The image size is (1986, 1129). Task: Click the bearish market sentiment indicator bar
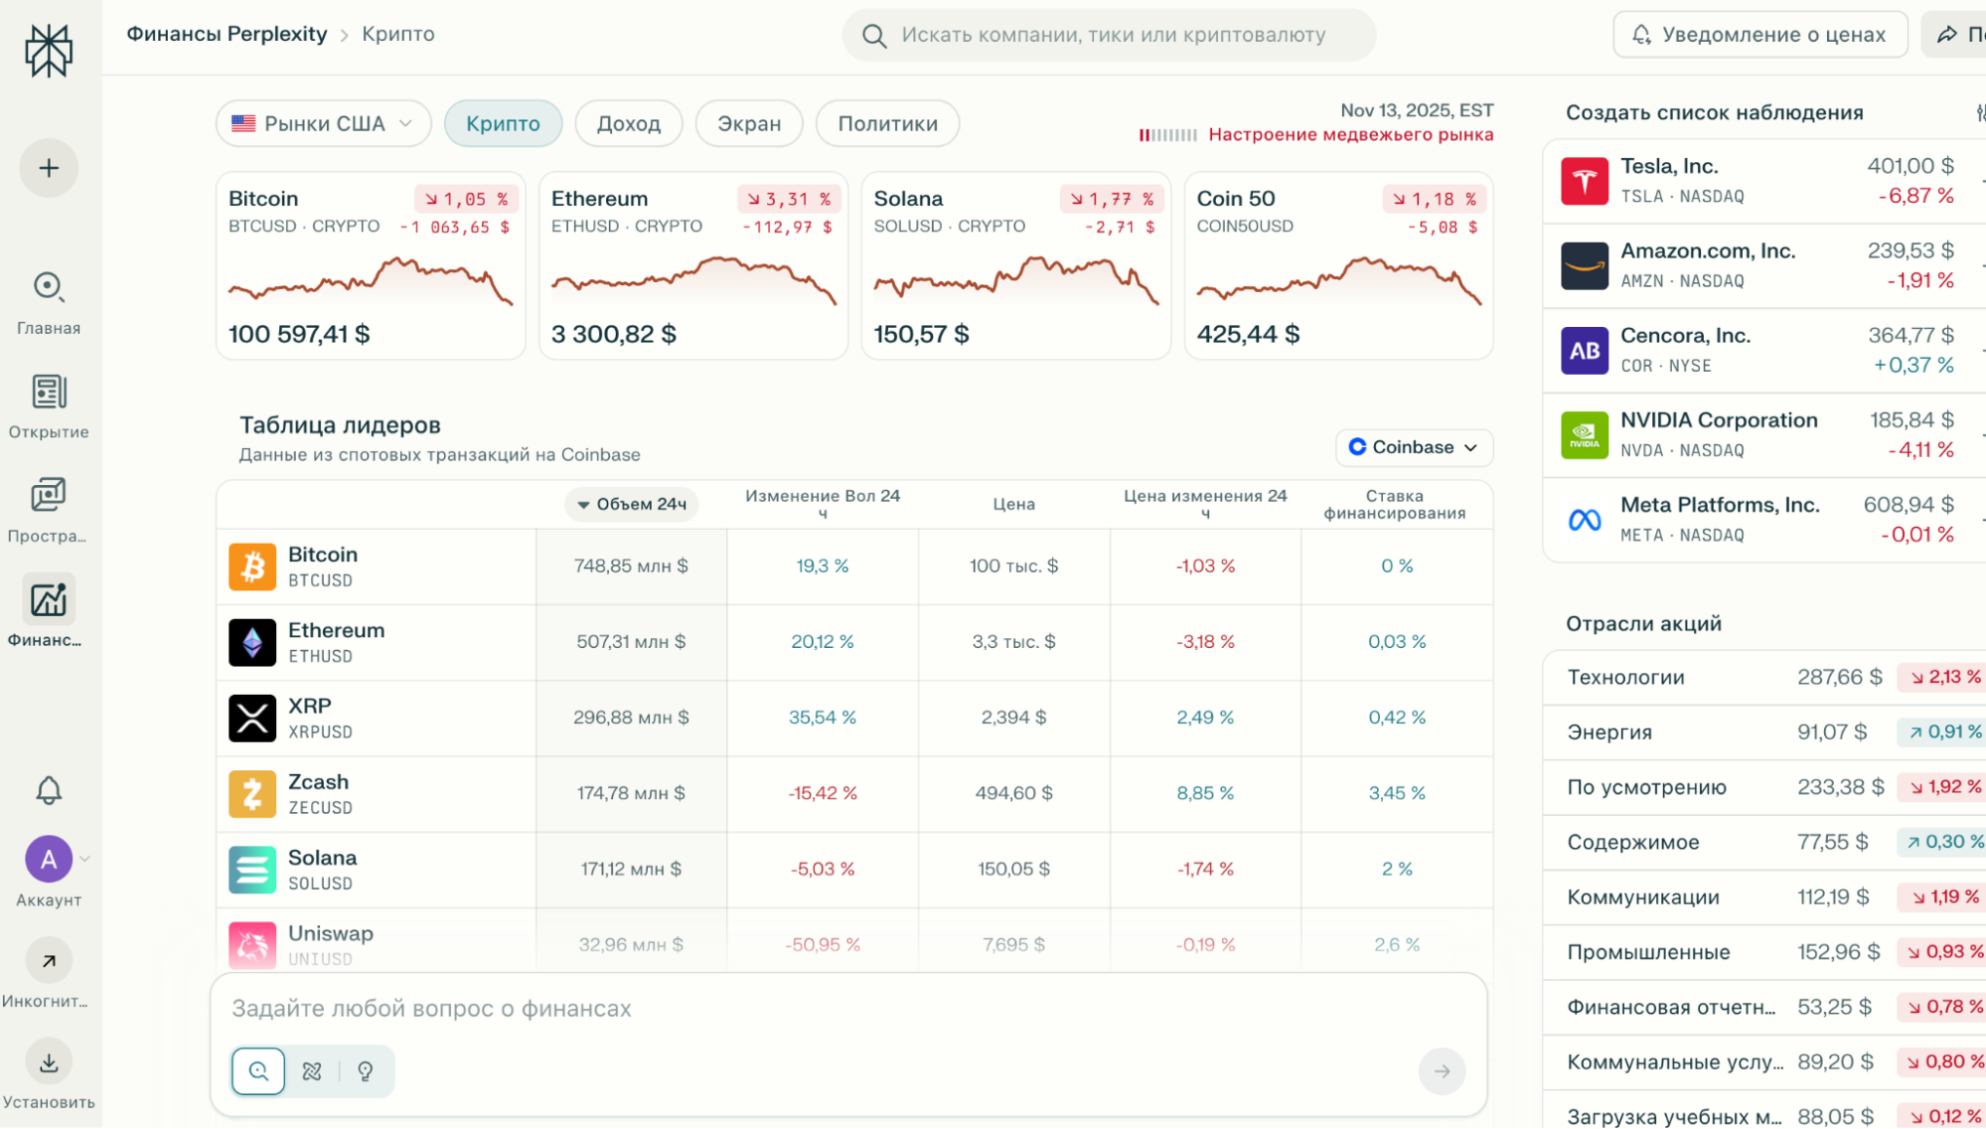tap(1167, 135)
